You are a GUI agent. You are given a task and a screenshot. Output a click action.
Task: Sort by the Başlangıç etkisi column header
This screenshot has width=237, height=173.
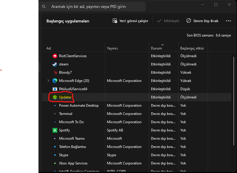pos(192,48)
